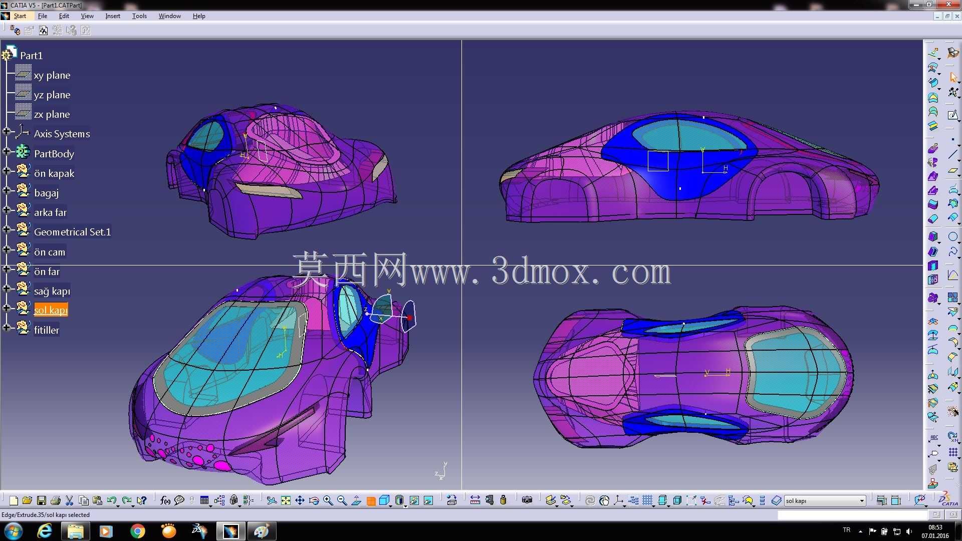The height and width of the screenshot is (541, 962).
Task: Click the New document icon
Action: point(14,500)
